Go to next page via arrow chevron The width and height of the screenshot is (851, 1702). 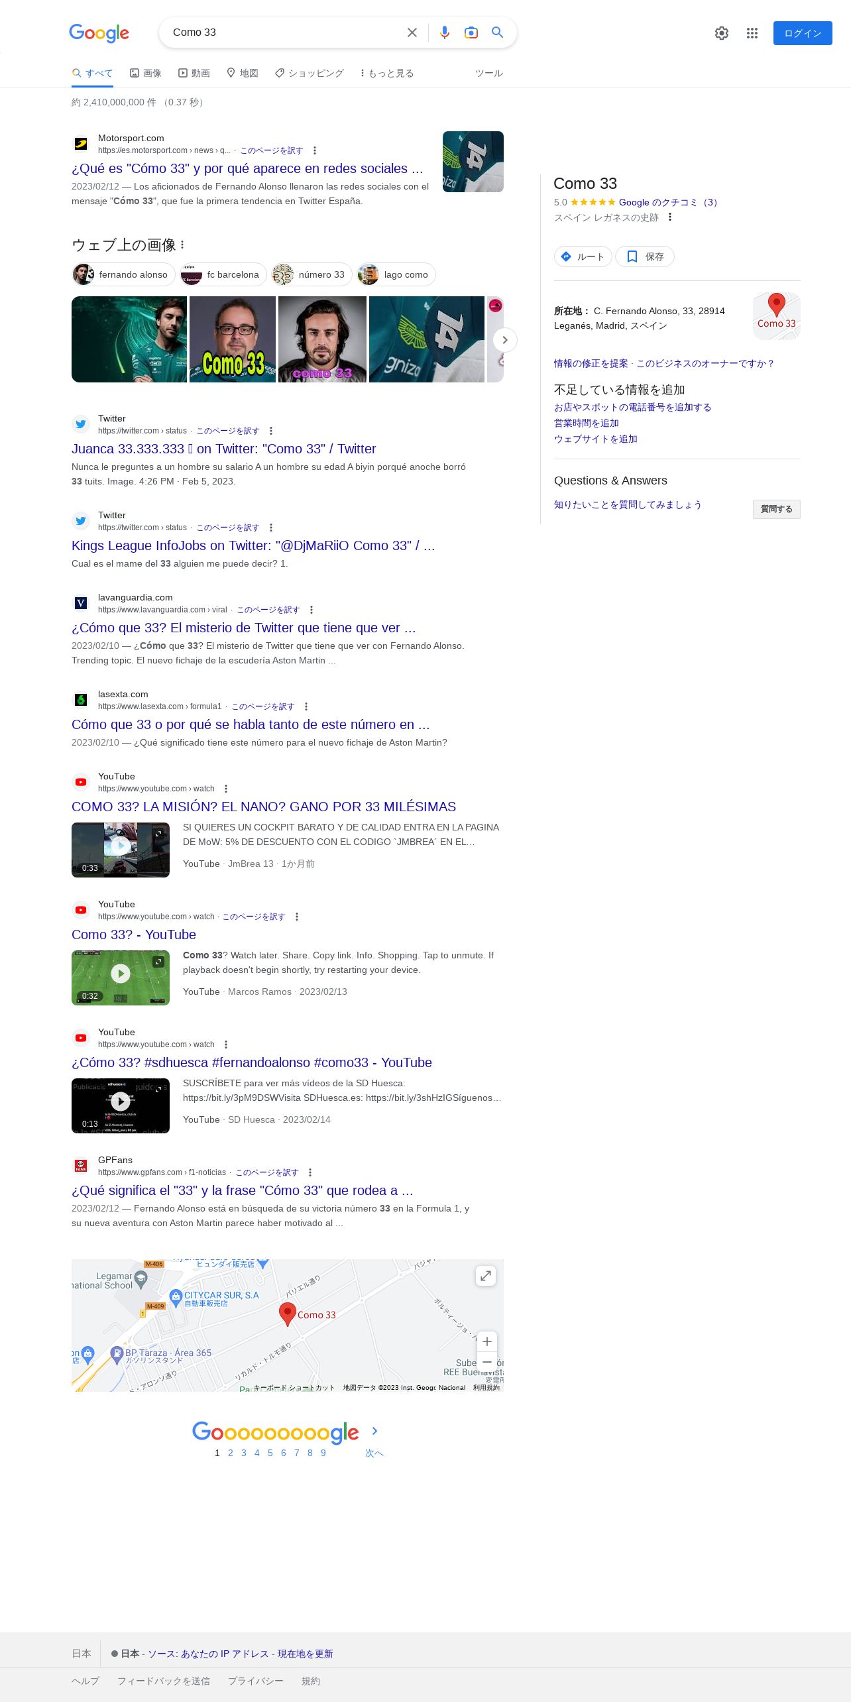tap(374, 1431)
